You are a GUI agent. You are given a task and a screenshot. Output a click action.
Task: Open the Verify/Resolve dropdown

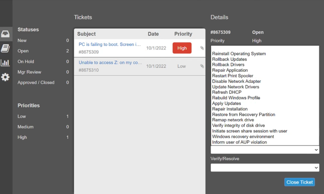click(265, 168)
